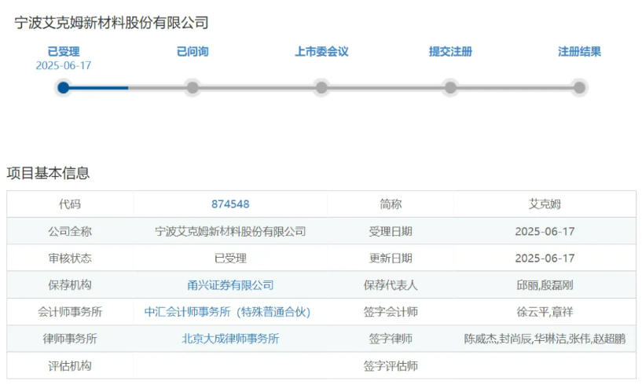642x385 pixels.
Task: Click the representatives 邱丽,殷磊刚
Action: (x=545, y=285)
